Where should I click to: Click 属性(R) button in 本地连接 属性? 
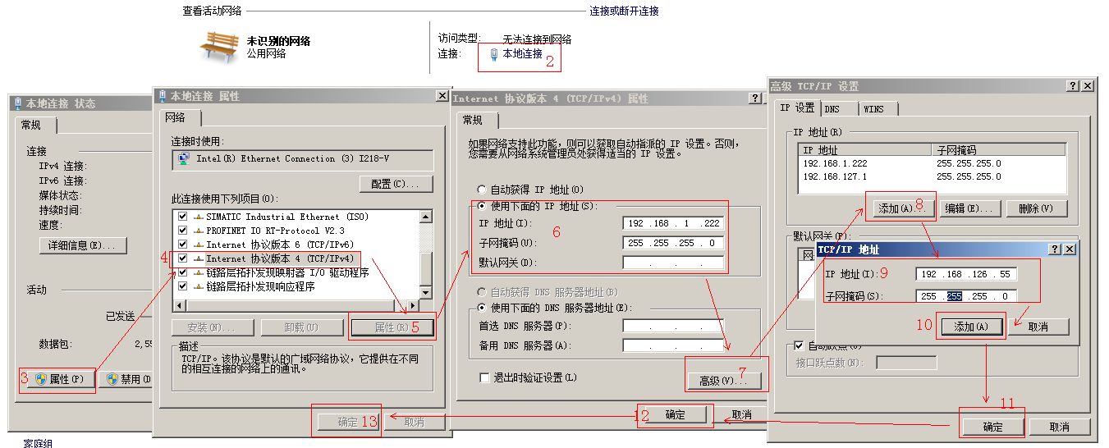pyautogui.click(x=391, y=327)
